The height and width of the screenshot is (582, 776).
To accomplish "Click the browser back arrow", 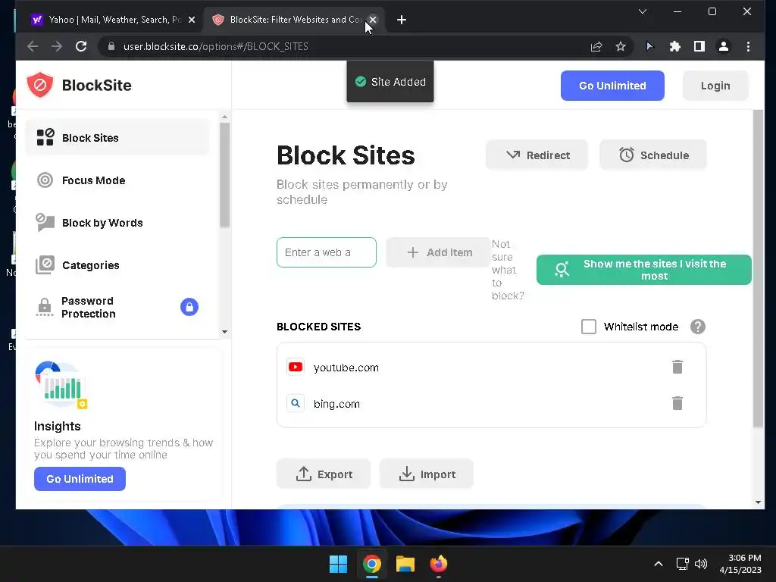I will tap(33, 46).
